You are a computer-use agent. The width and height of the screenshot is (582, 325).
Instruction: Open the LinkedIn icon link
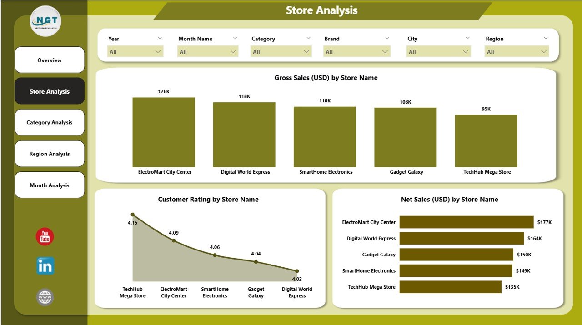point(45,266)
